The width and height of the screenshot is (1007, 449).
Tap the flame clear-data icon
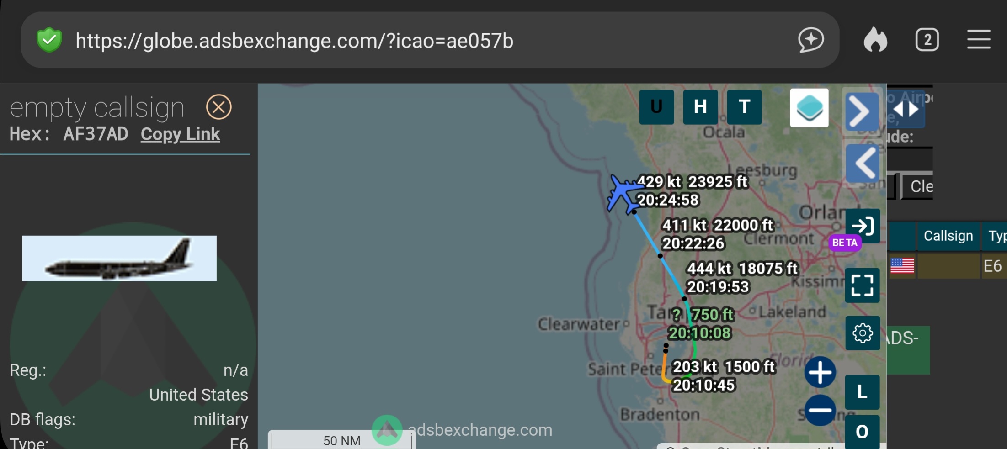pos(875,40)
